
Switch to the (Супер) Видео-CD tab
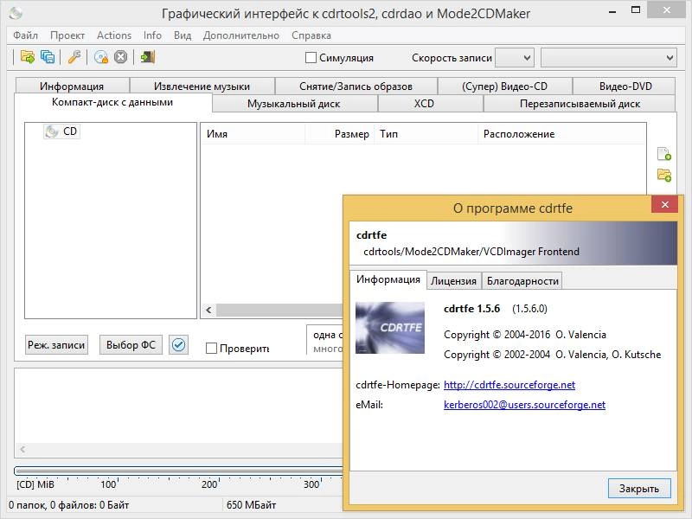pos(504,86)
